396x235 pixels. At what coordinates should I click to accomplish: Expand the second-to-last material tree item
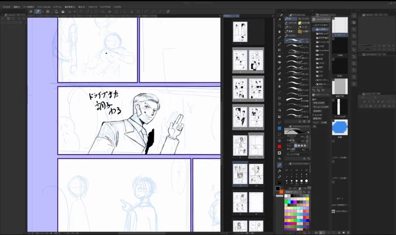click(316, 80)
